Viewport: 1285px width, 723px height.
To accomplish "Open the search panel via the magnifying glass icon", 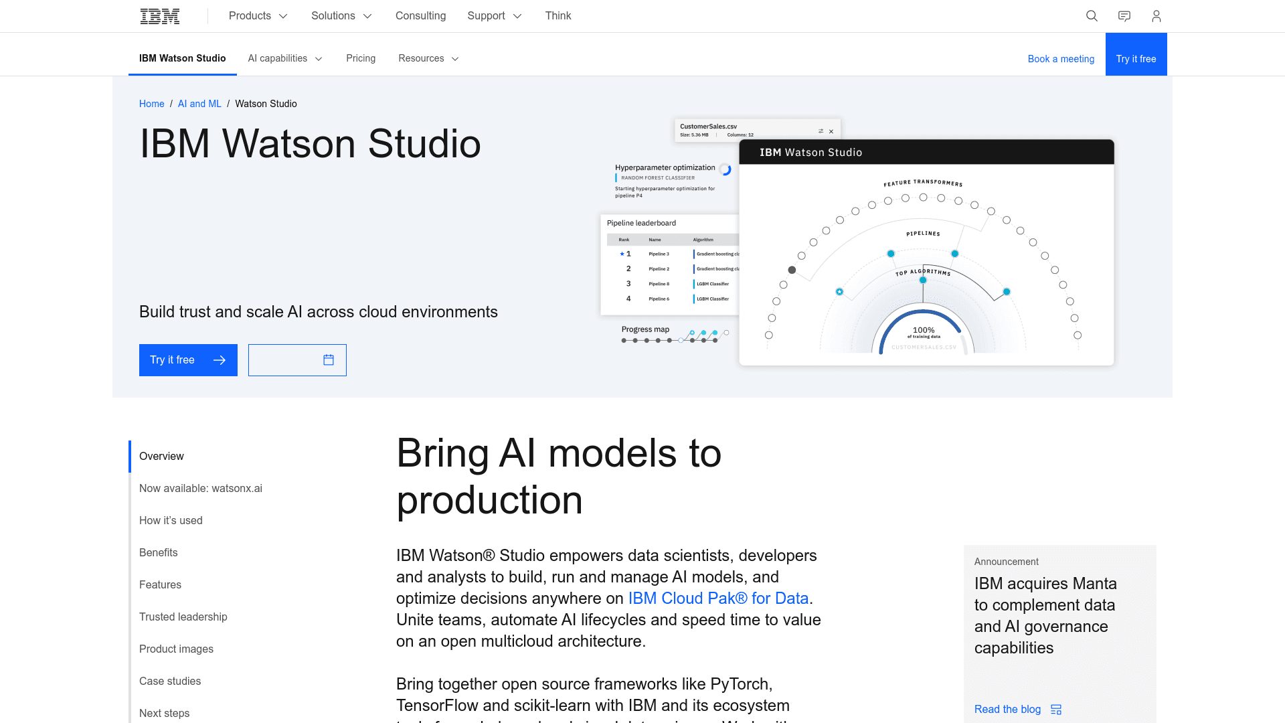I will (1092, 15).
